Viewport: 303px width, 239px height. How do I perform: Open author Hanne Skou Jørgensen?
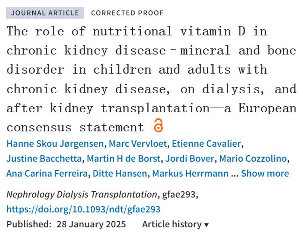[x=55, y=143]
